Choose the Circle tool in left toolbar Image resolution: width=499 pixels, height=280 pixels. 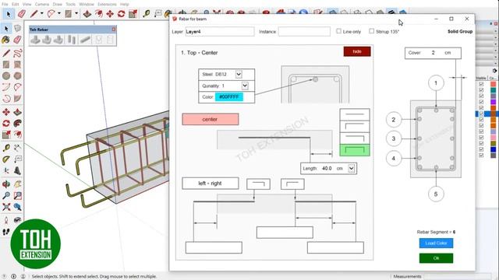[6, 76]
